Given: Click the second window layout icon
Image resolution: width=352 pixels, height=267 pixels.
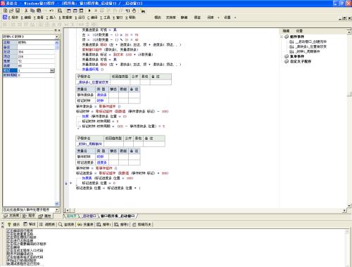Looking at the screenshot, I should pos(75,11).
